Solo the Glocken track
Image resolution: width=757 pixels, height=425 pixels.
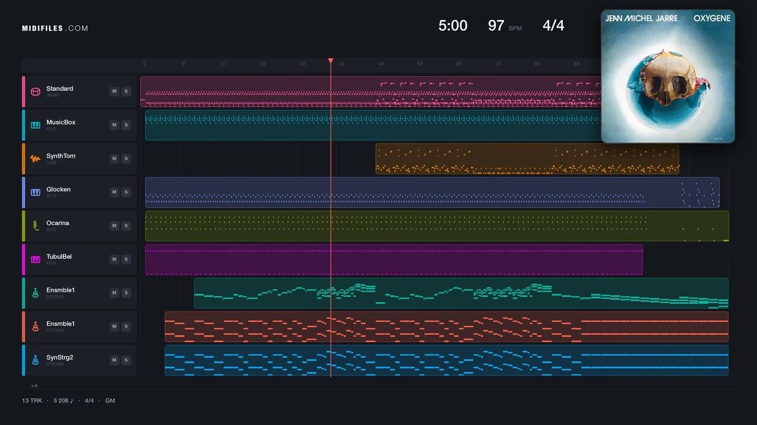pyautogui.click(x=125, y=192)
